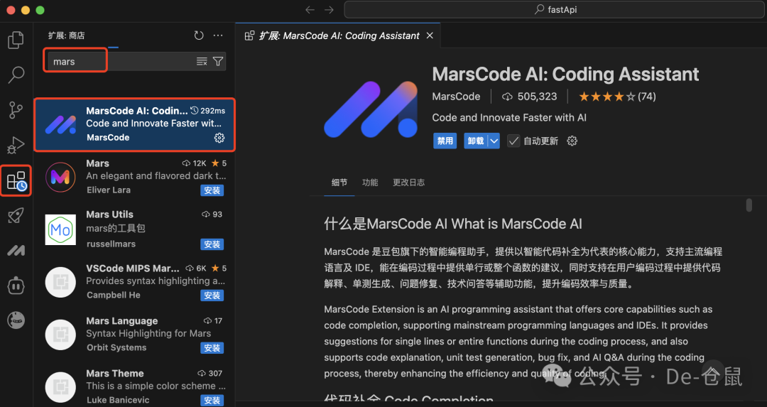The width and height of the screenshot is (767, 407).
Task: Open the Search view in activity bar
Action: (x=16, y=75)
